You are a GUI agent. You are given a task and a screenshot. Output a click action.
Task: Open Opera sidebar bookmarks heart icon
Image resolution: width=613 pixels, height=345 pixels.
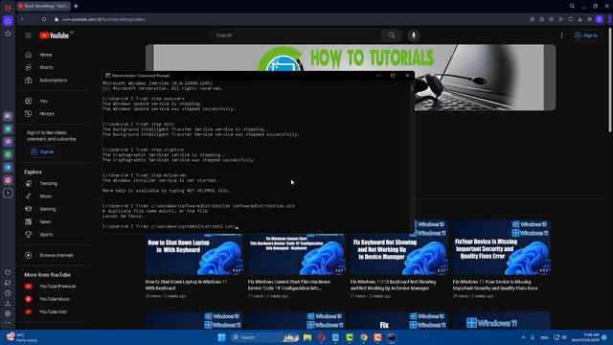(8, 272)
